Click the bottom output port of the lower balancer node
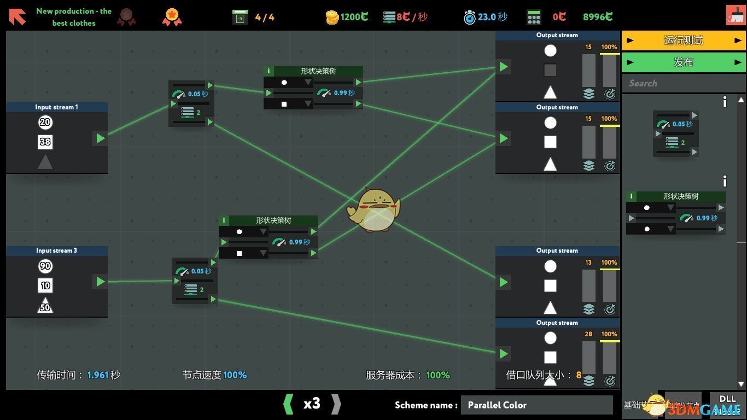Image resolution: width=747 pixels, height=420 pixels. tap(213, 299)
